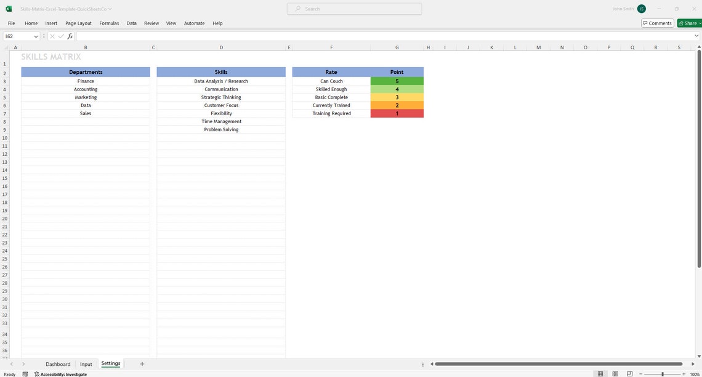Viewport: 702px width, 377px height.
Task: Click horizontal scrollbar right arrow
Action: pyautogui.click(x=693, y=364)
